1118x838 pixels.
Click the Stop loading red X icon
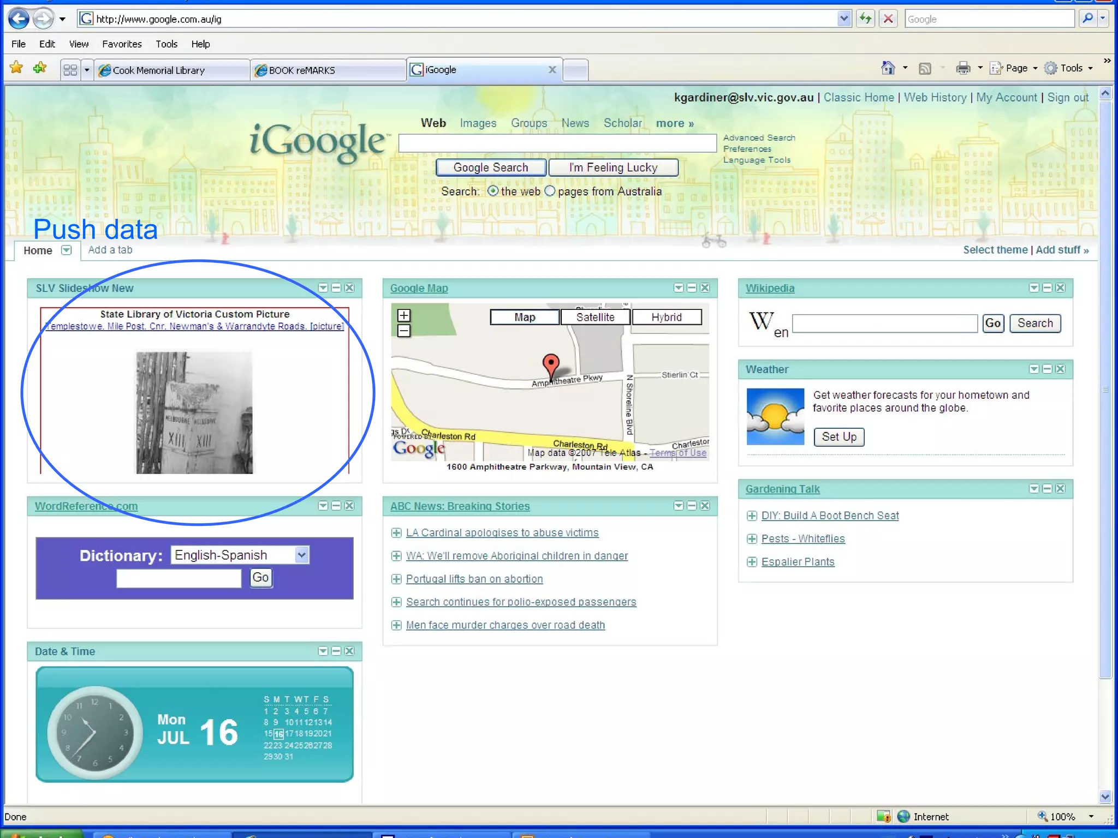(888, 19)
